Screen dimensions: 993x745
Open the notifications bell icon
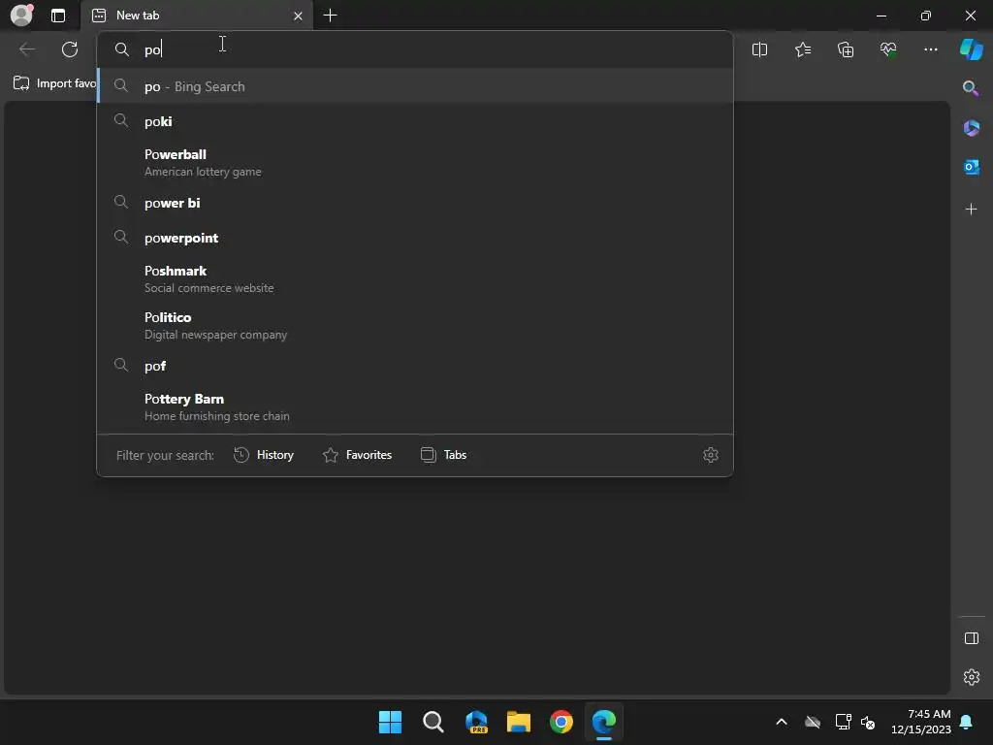click(967, 722)
